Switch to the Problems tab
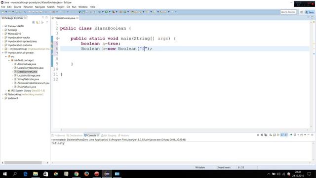Screen dimensions: 316x178 tap(58, 135)
